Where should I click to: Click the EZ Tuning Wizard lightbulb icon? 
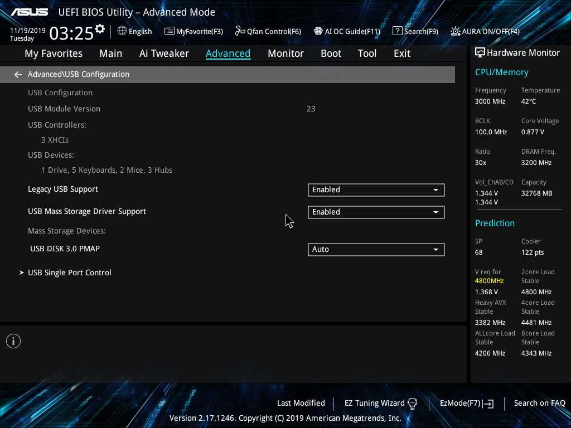click(412, 403)
